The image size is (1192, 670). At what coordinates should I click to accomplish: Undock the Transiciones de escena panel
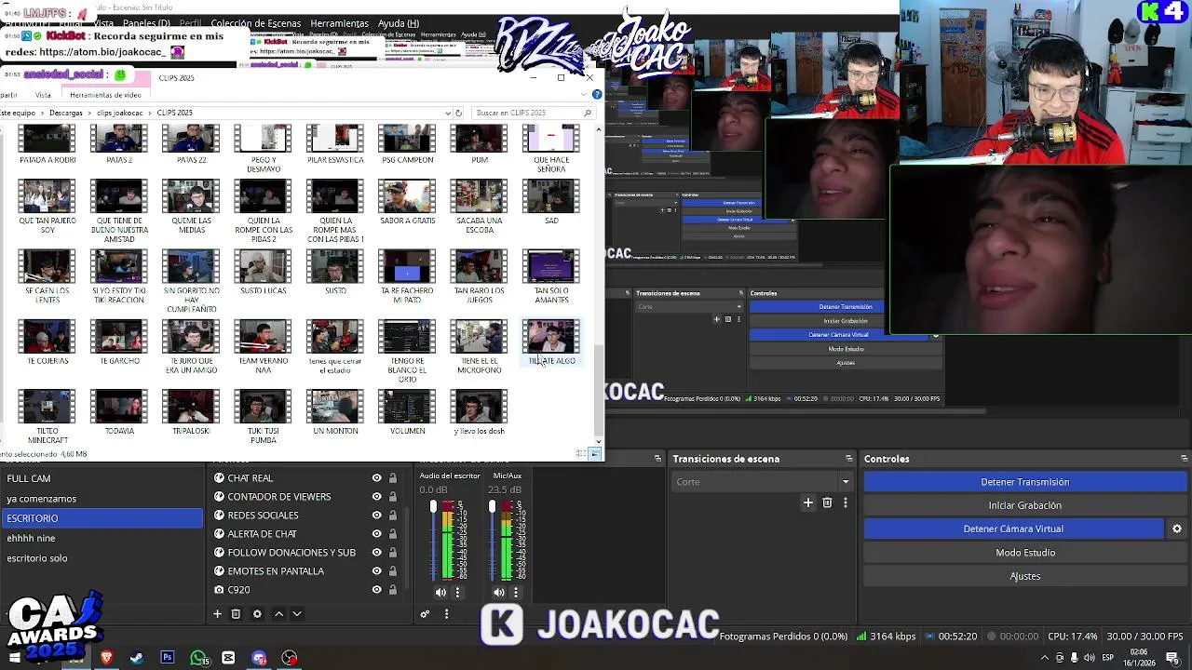pos(849,459)
